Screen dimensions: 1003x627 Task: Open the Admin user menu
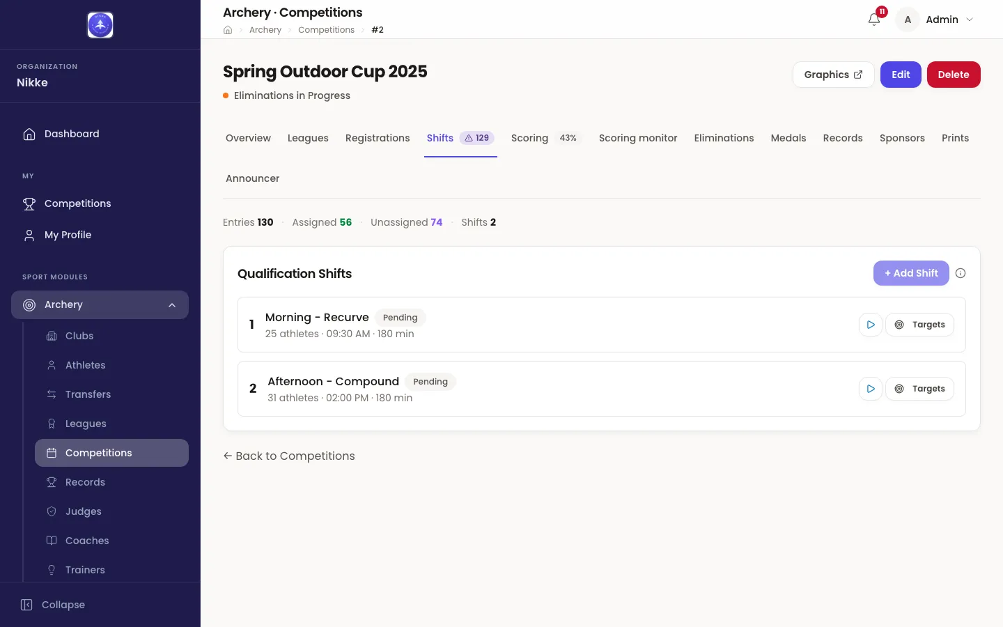point(936,20)
